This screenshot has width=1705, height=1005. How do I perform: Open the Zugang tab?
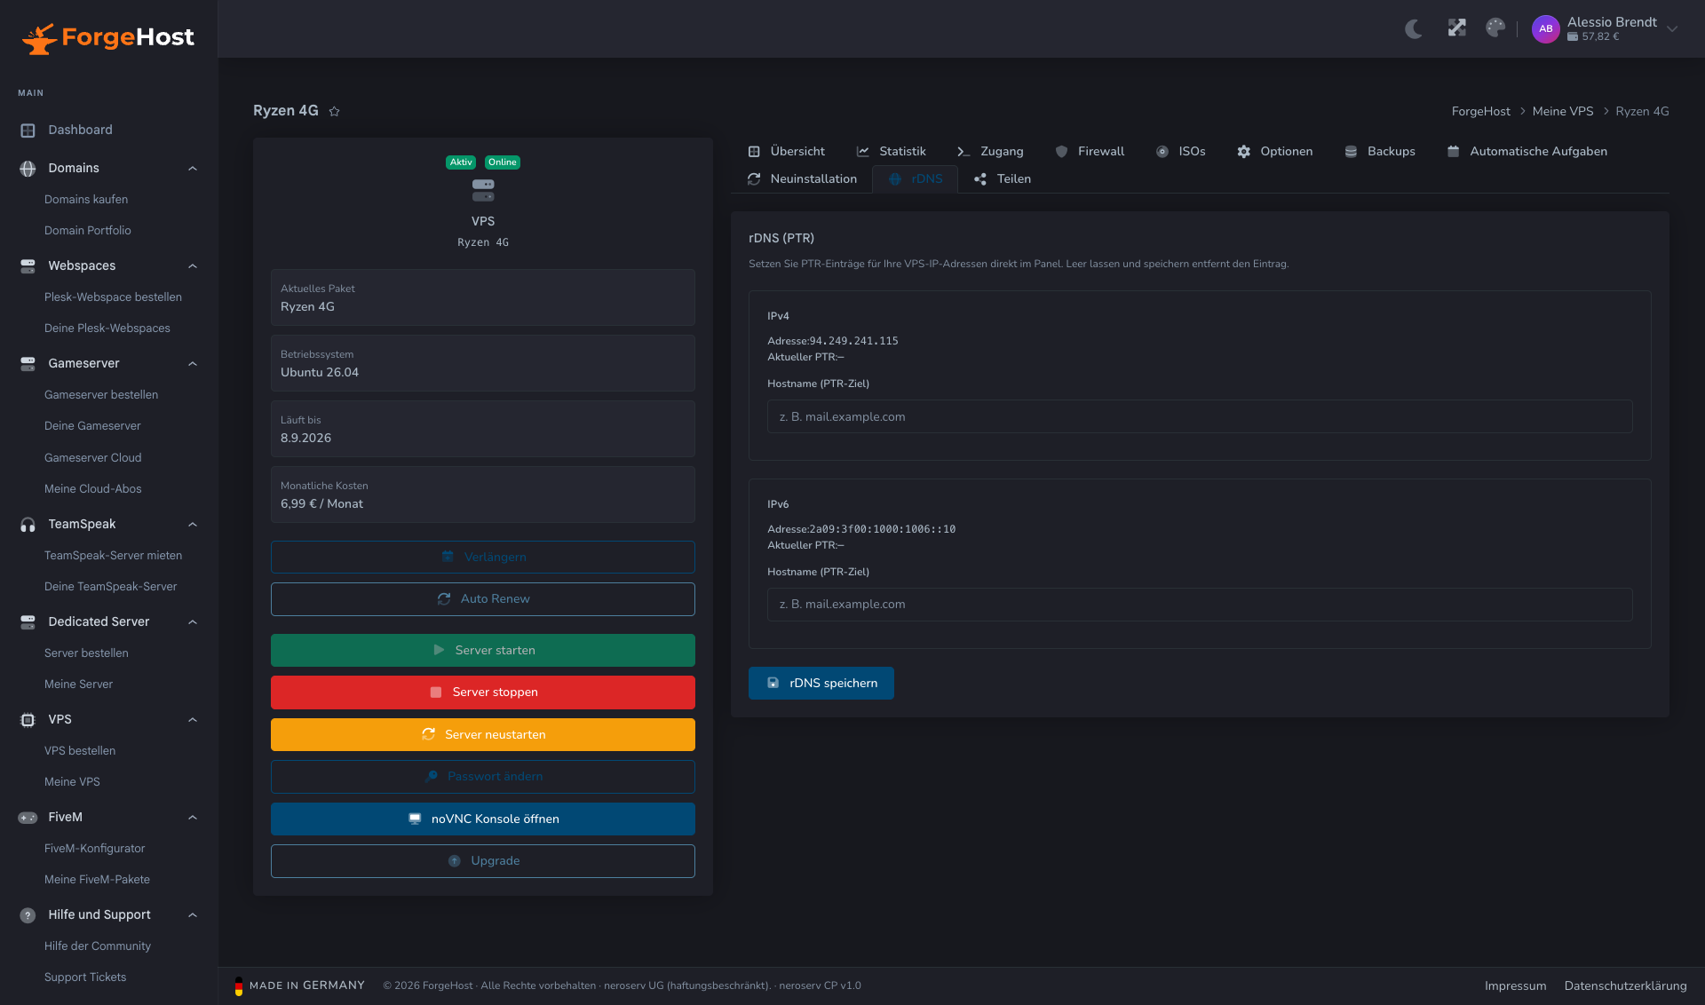pyautogui.click(x=990, y=152)
